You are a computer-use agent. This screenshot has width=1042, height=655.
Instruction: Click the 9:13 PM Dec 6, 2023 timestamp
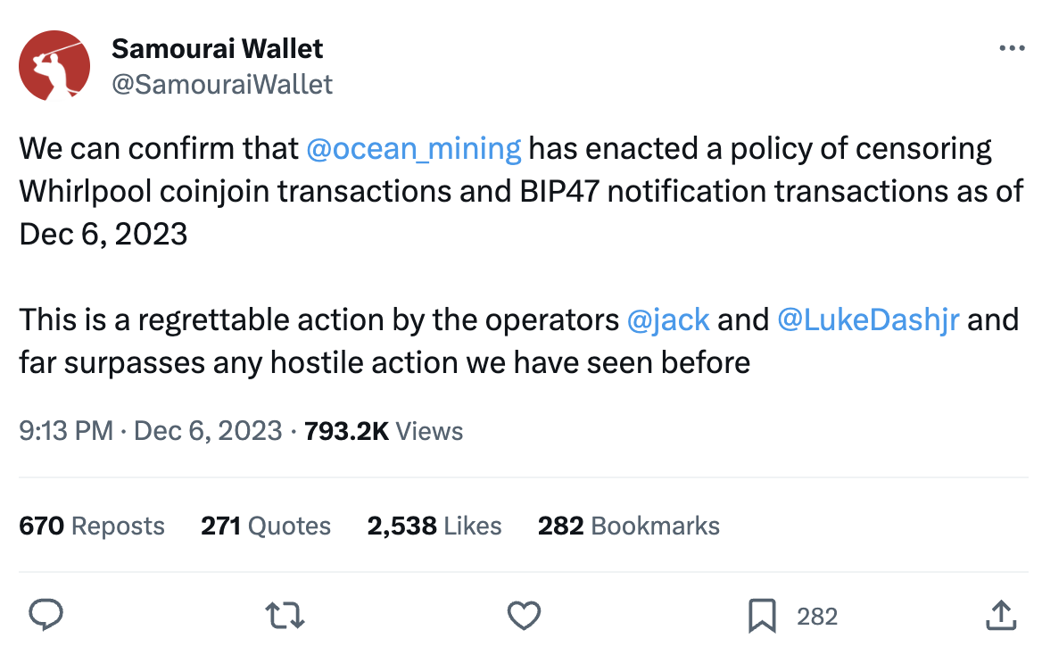click(x=151, y=431)
